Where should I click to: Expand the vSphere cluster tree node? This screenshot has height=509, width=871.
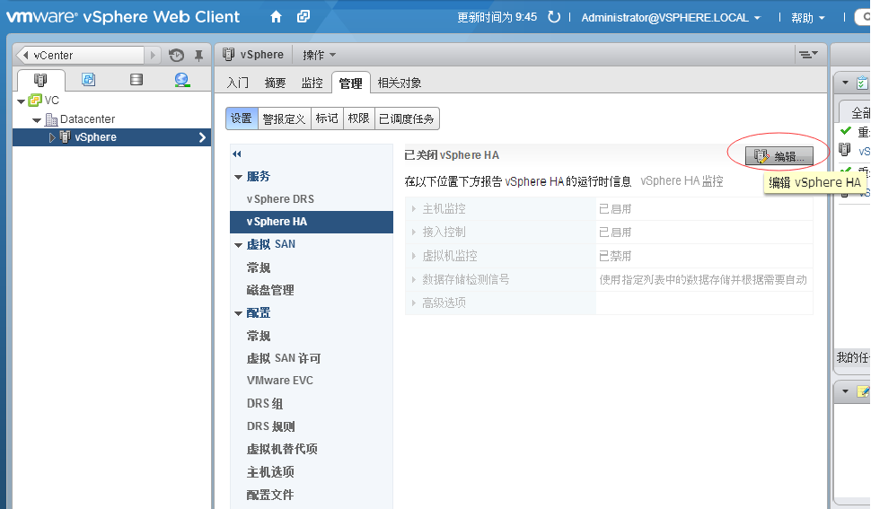click(52, 137)
